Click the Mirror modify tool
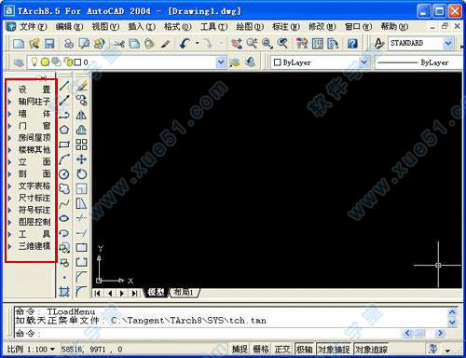This screenshot has width=466, height=358. click(x=81, y=116)
